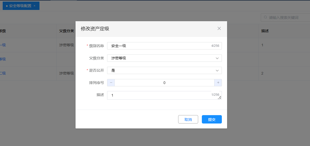
Task: Click 涉密等级 cell in 二级 row
Action: (x=66, y=73)
